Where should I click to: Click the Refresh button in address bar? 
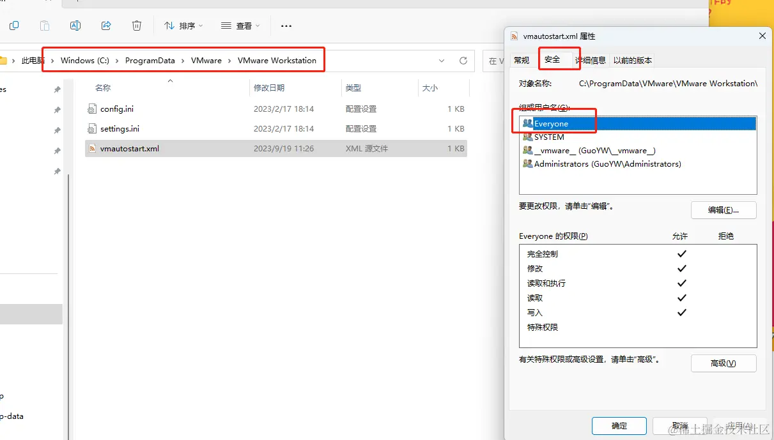[x=463, y=61]
